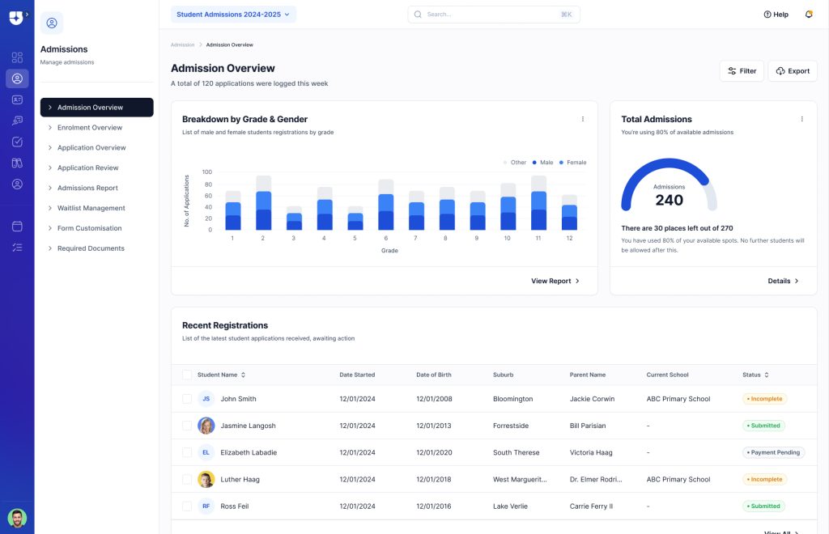This screenshot has width=829, height=534.
Task: Click the notification bell icon
Action: [809, 15]
